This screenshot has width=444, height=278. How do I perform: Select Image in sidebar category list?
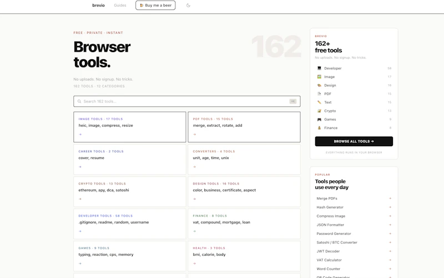354,76
